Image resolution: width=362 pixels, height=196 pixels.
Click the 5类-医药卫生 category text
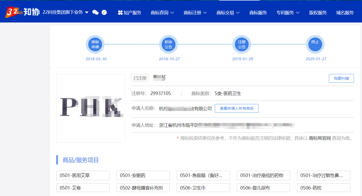(x=228, y=93)
